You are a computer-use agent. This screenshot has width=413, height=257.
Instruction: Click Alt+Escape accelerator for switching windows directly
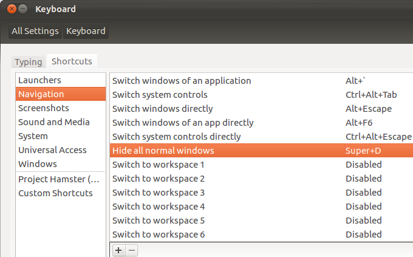(x=368, y=109)
